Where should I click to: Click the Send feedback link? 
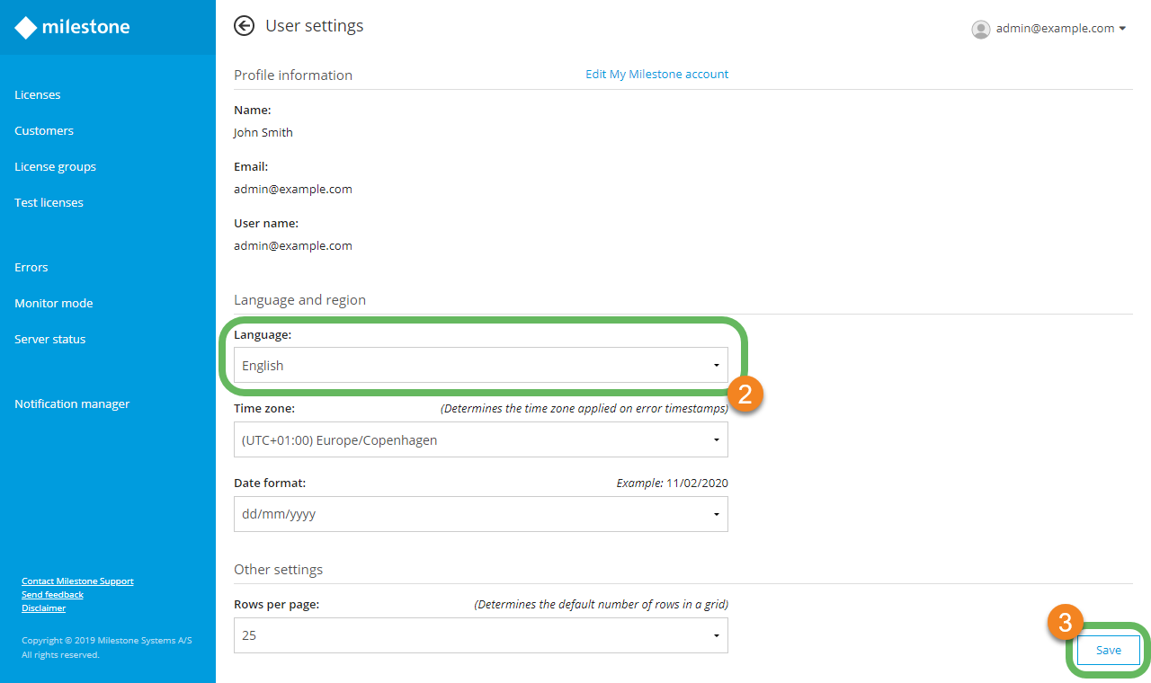52,595
